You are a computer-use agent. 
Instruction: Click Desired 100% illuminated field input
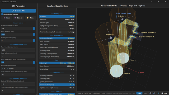[x=18, y=84]
